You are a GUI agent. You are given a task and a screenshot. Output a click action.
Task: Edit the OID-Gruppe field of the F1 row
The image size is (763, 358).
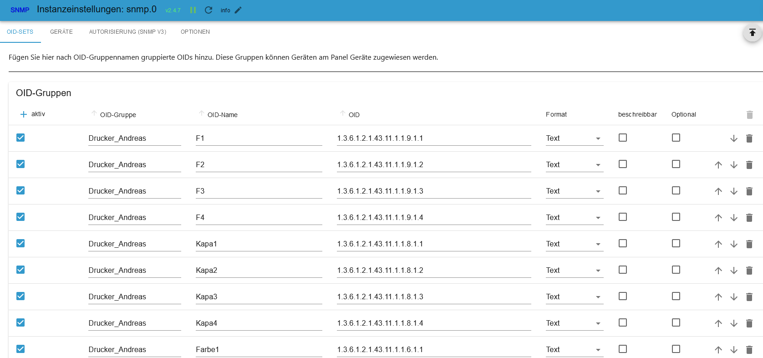(135, 138)
